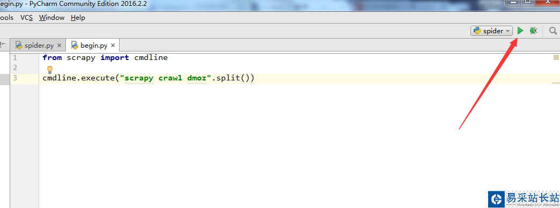The width and height of the screenshot is (560, 208).
Task: Open the spider run configuration dropdown
Action: coord(491,31)
